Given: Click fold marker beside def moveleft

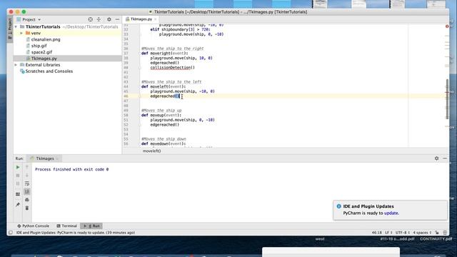Looking at the screenshot, I should tap(140, 86).
